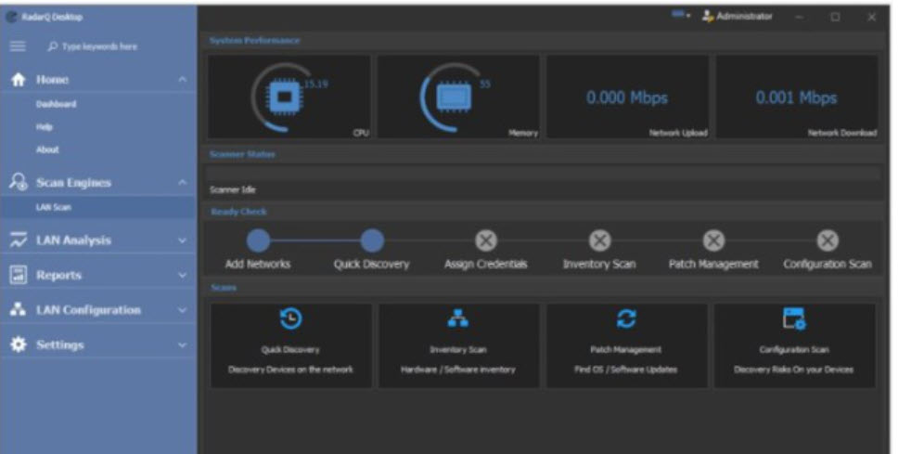This screenshot has height=454, width=898.
Task: Open the LAN Analysis menu label
Action: 74,240
